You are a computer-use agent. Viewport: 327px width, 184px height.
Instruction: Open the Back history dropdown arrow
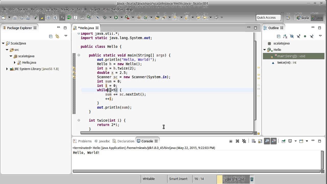[x=211, y=17]
